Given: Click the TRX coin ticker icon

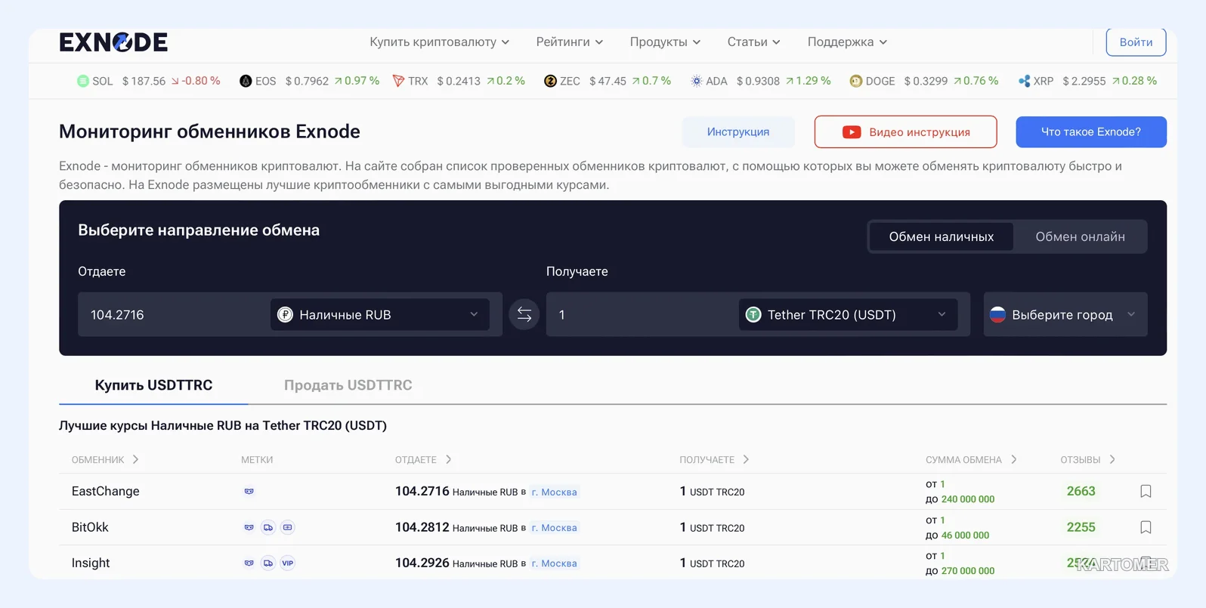Looking at the screenshot, I should [398, 81].
